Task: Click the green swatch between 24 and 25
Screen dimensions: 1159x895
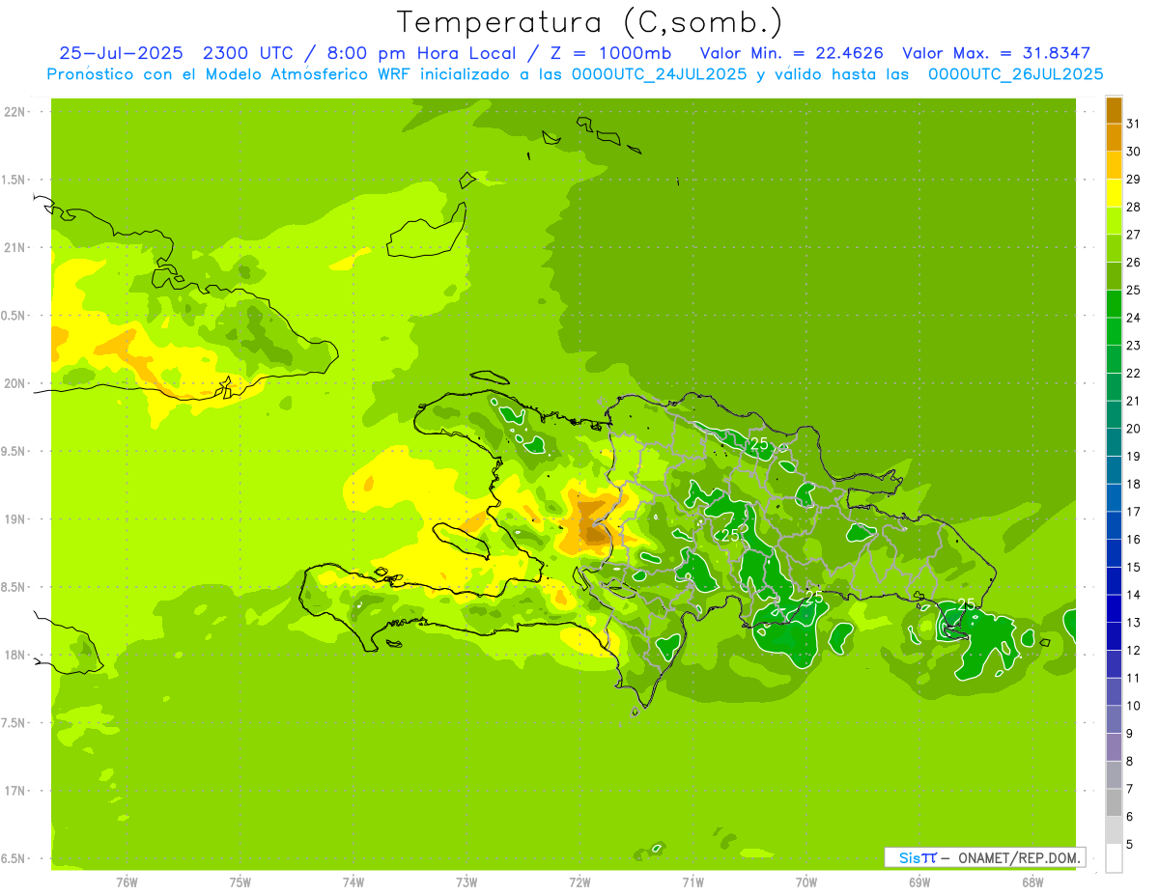Action: (x=1114, y=304)
